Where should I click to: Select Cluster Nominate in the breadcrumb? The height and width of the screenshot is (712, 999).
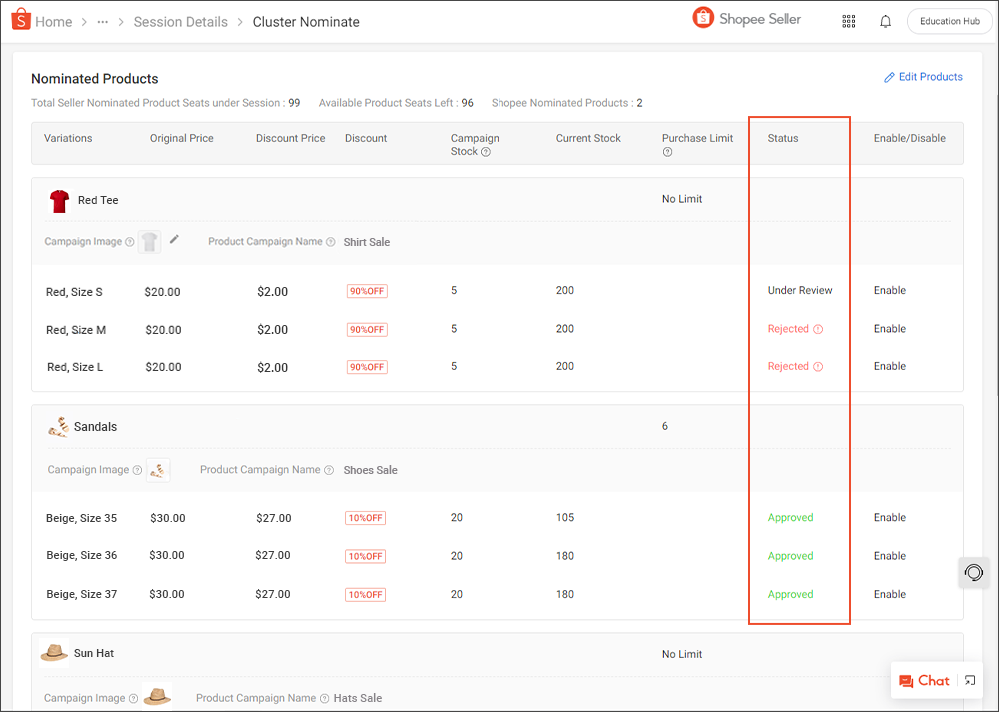(306, 21)
